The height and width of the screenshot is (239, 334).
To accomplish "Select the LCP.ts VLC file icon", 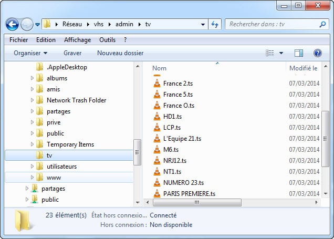I will [x=157, y=128].
